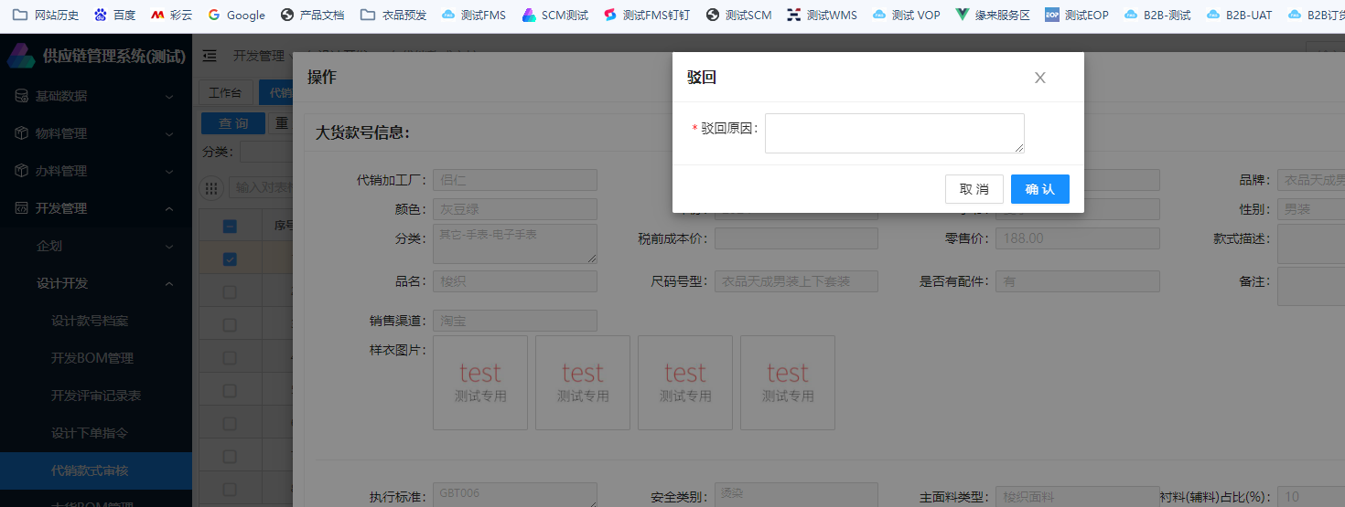Click the 开发管理 code icon

coord(21,208)
